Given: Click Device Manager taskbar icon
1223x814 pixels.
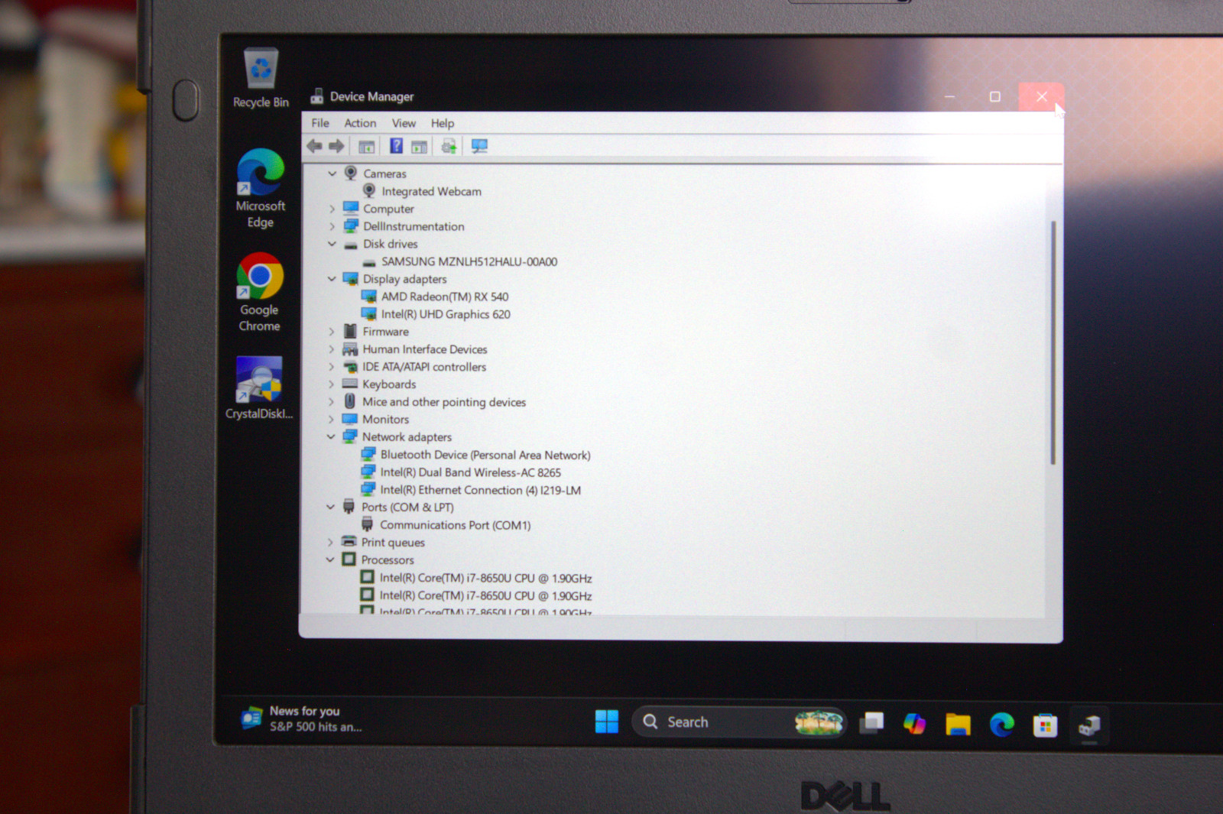Looking at the screenshot, I should click(1089, 725).
